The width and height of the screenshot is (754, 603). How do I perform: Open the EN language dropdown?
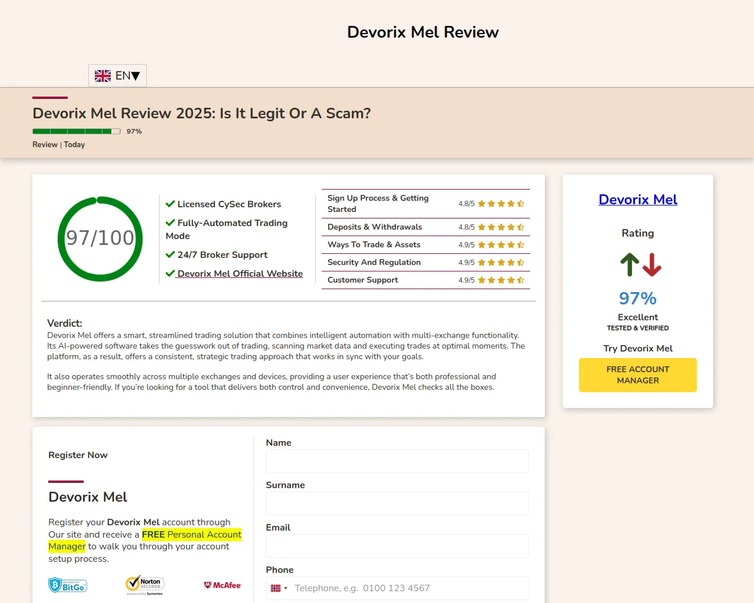tap(128, 76)
